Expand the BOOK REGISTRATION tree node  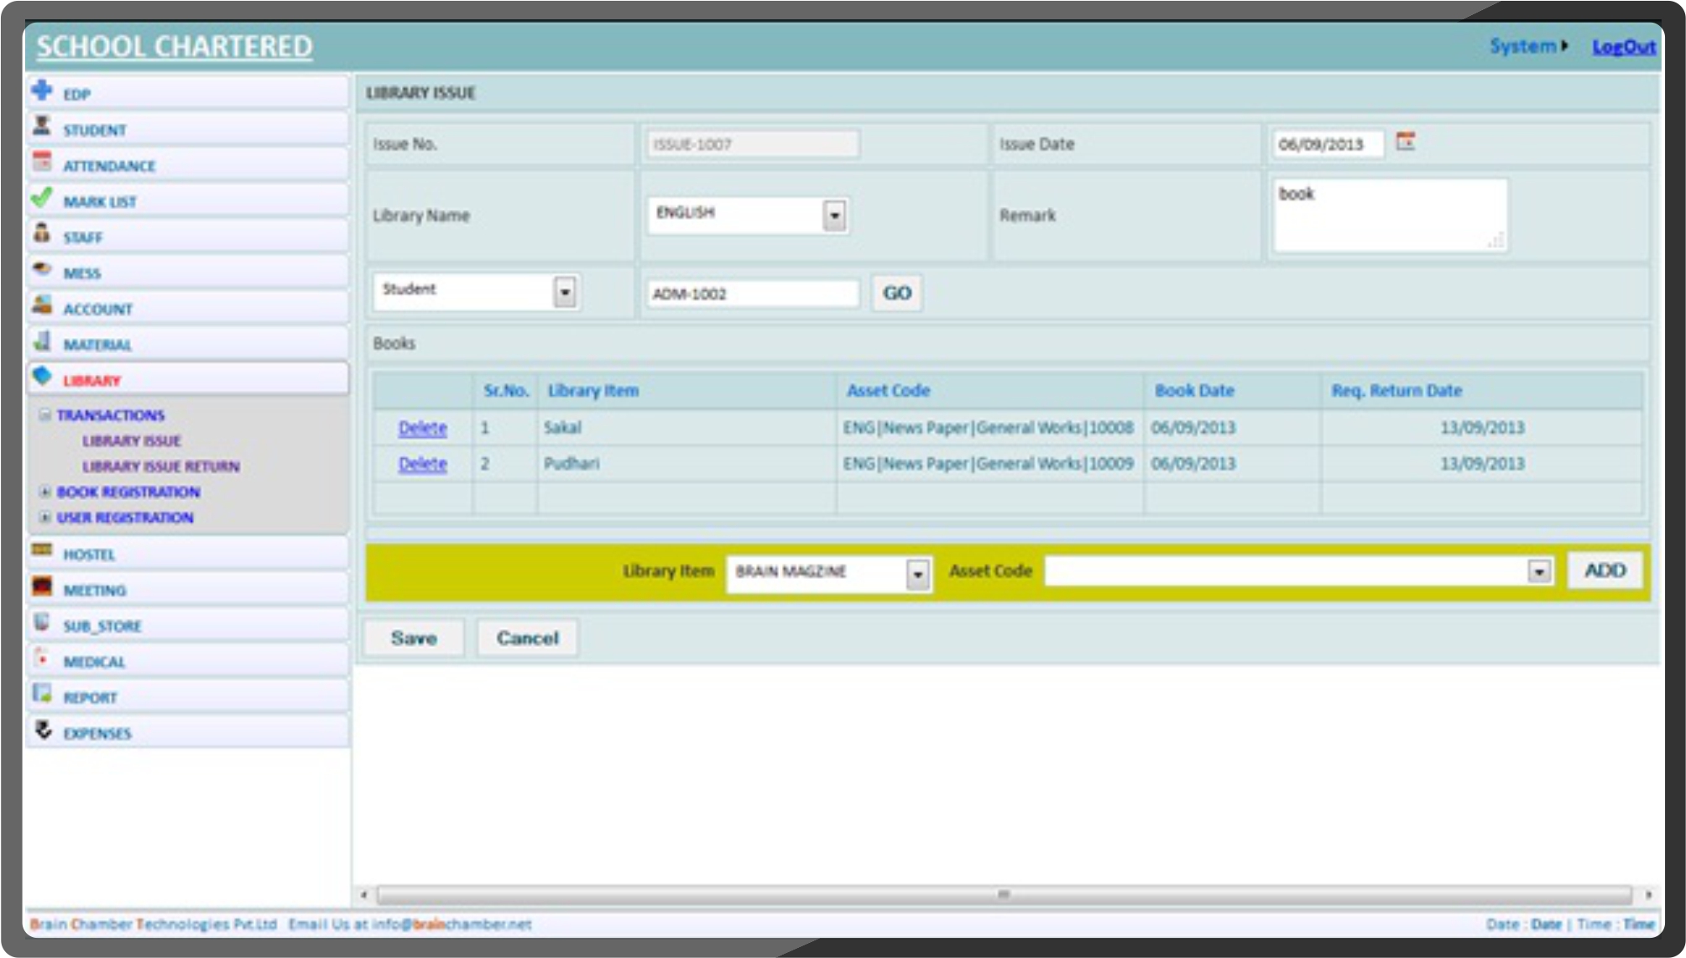[45, 492]
